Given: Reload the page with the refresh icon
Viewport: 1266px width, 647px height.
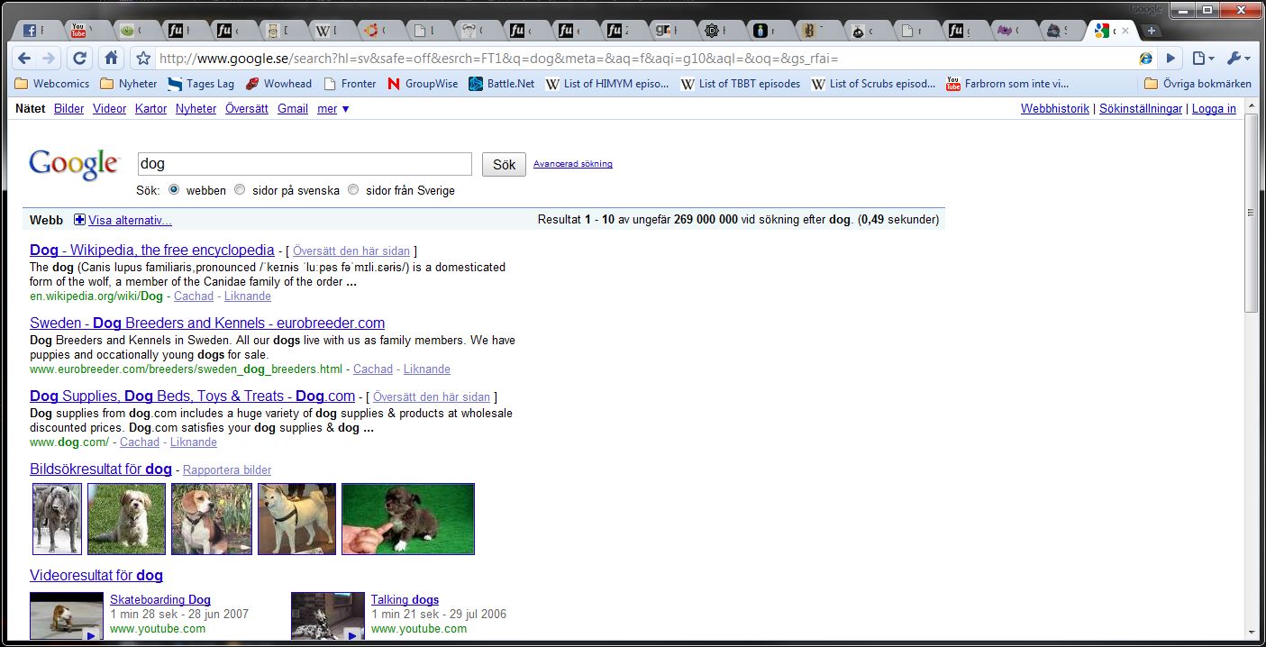Looking at the screenshot, I should click(x=79, y=59).
